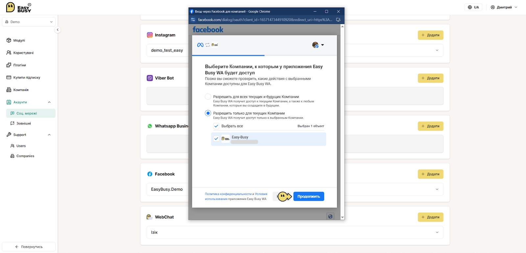Open Политика конфиденциальности link
526x253 pixels.
pos(228,194)
